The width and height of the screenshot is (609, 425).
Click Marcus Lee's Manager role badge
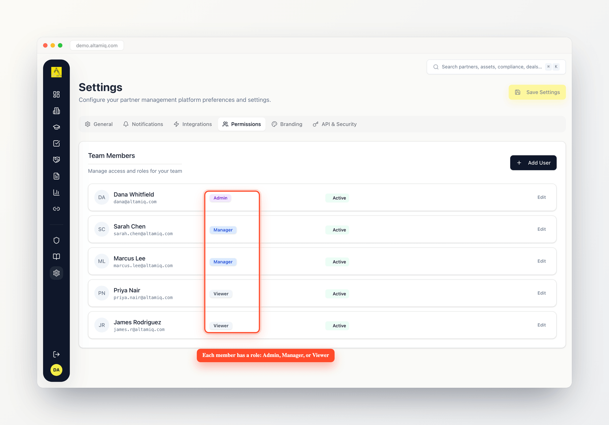[223, 262]
